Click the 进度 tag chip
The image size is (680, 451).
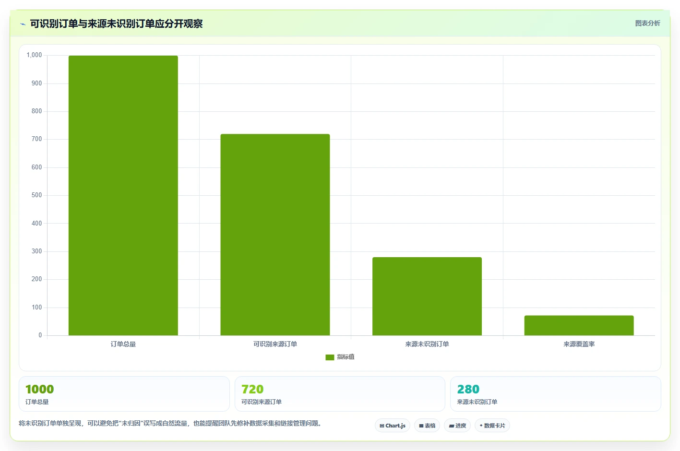(457, 426)
